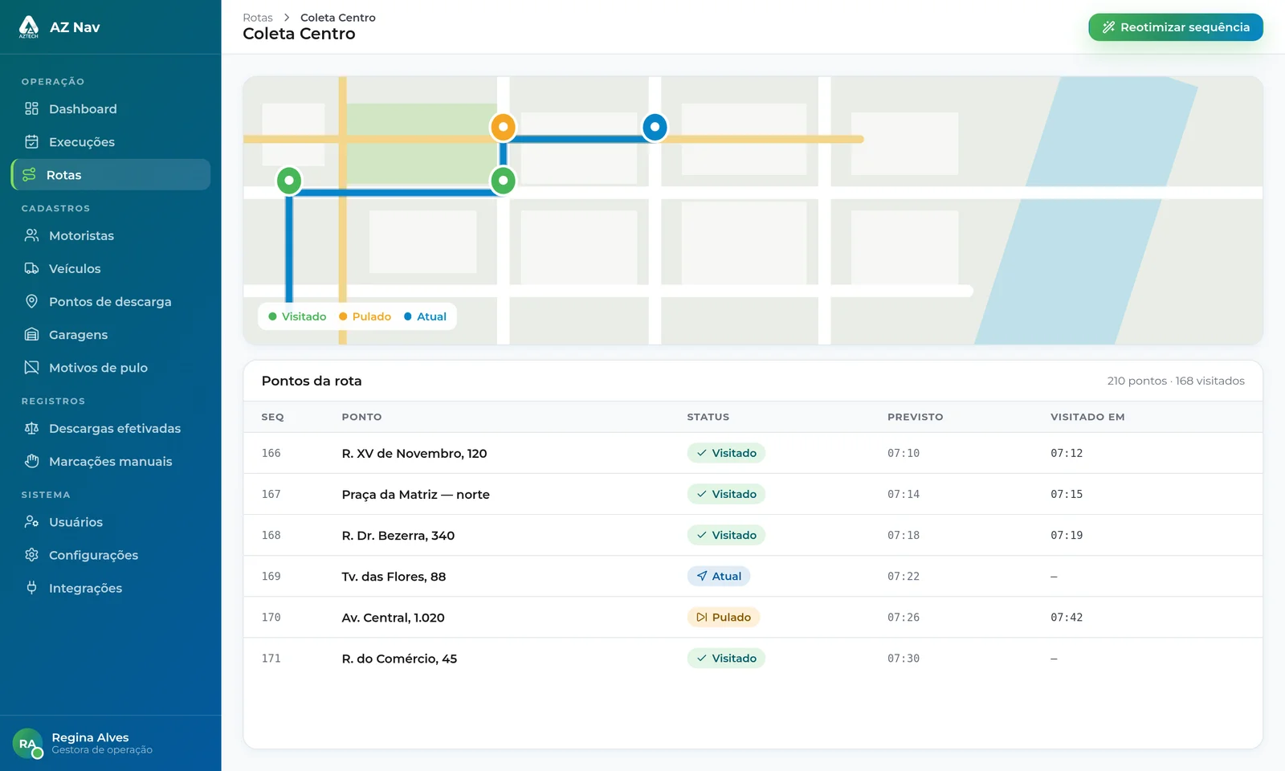Open Motivos de pulo page
This screenshot has width=1285, height=771.
tap(111, 367)
